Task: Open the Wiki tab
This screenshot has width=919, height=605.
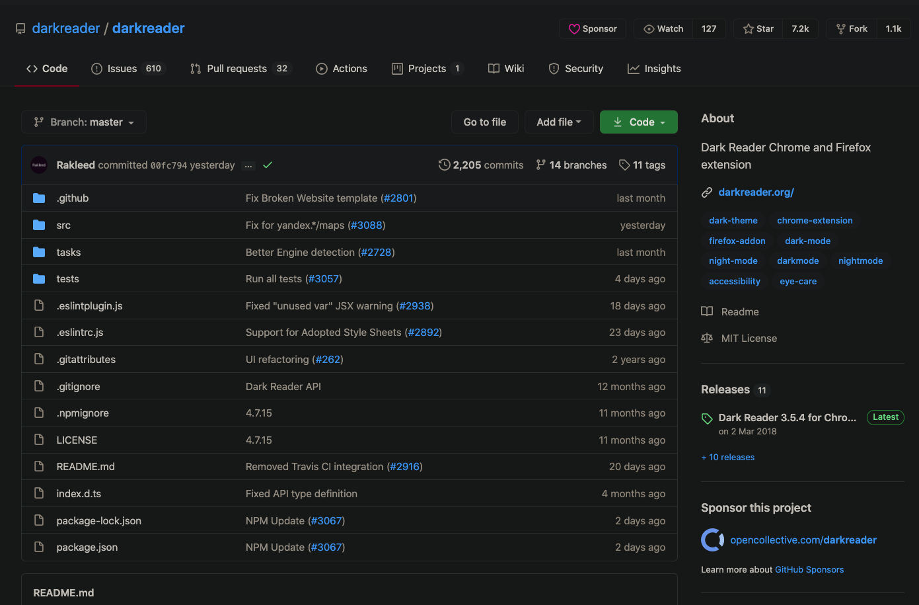Action: [x=506, y=69]
